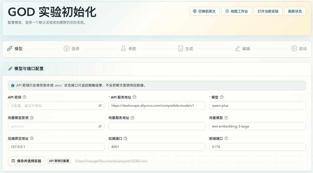The image size is (313, 173).
Task: Focus the empty 向量服务地址 input
Action: tap(157, 126)
